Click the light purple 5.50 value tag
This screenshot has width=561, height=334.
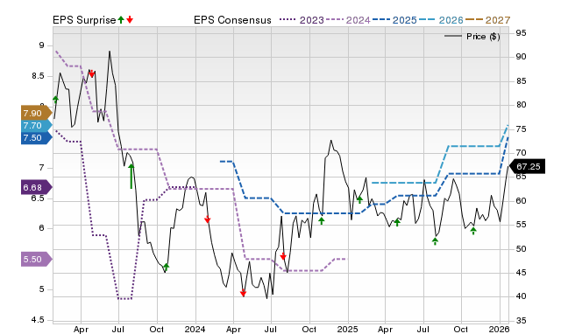(36, 260)
